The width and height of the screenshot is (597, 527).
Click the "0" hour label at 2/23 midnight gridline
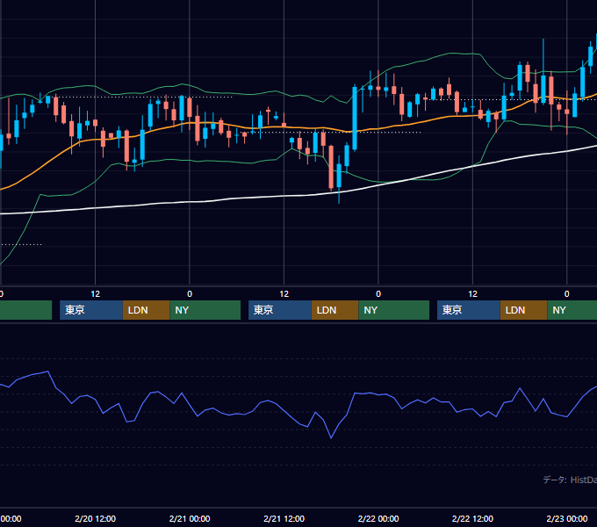[x=567, y=294]
